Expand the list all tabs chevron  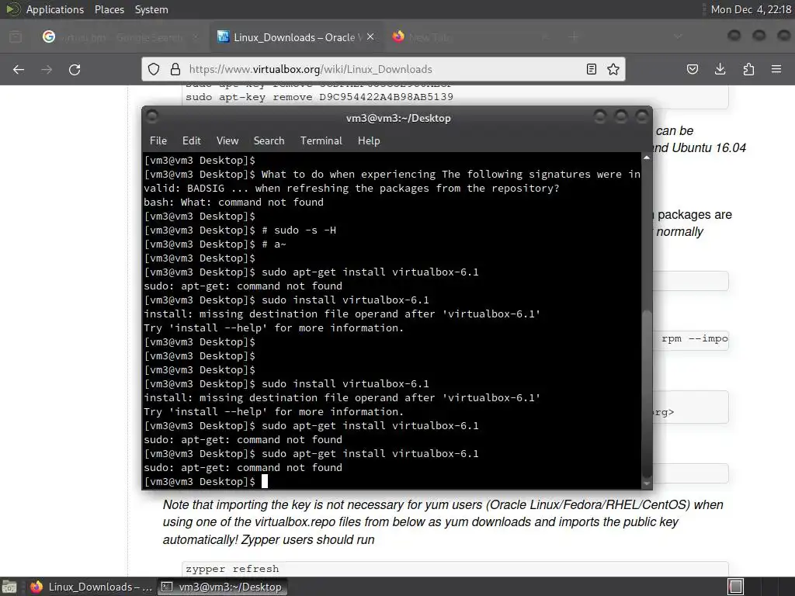coord(678,36)
